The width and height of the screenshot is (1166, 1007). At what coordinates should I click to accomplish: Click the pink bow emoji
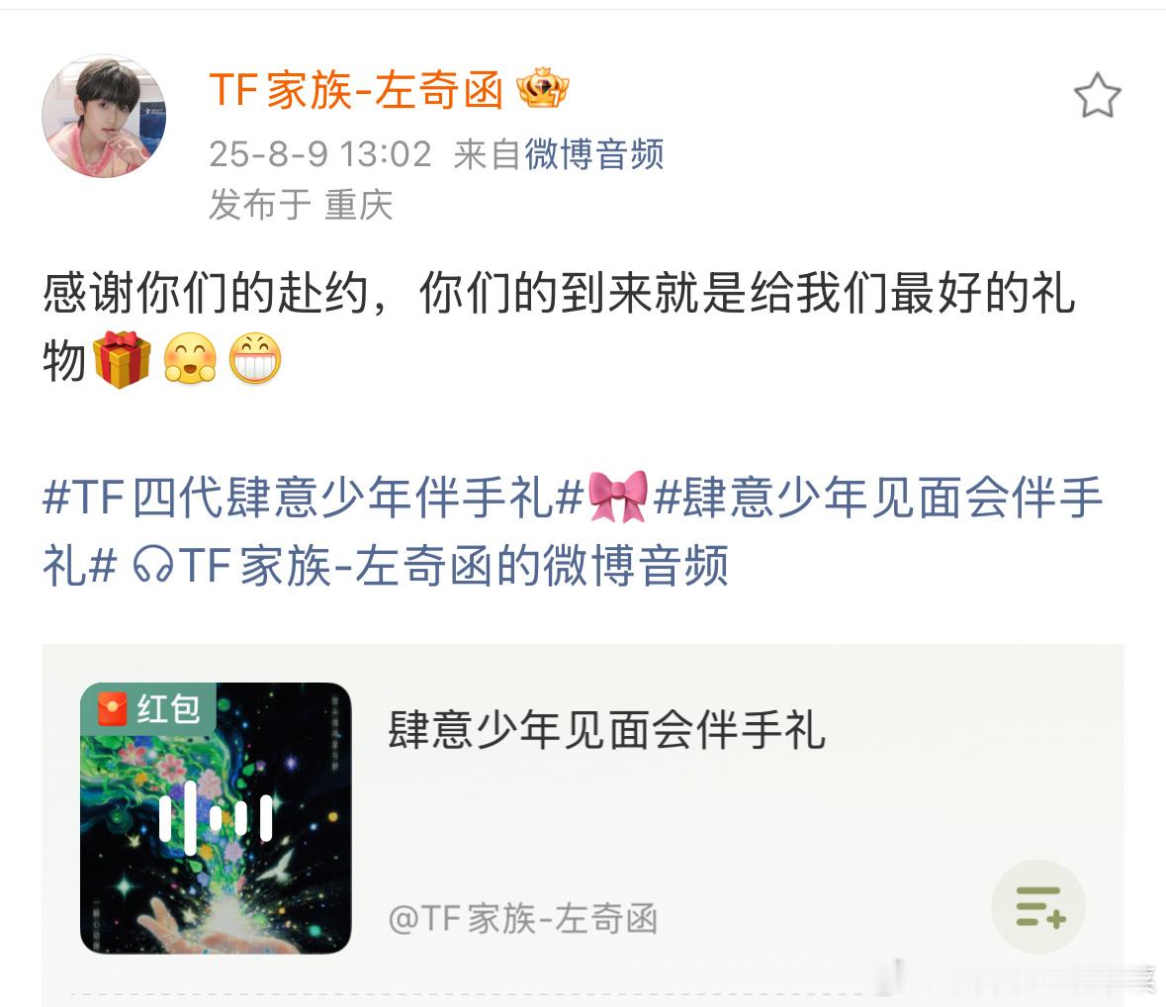click(617, 496)
